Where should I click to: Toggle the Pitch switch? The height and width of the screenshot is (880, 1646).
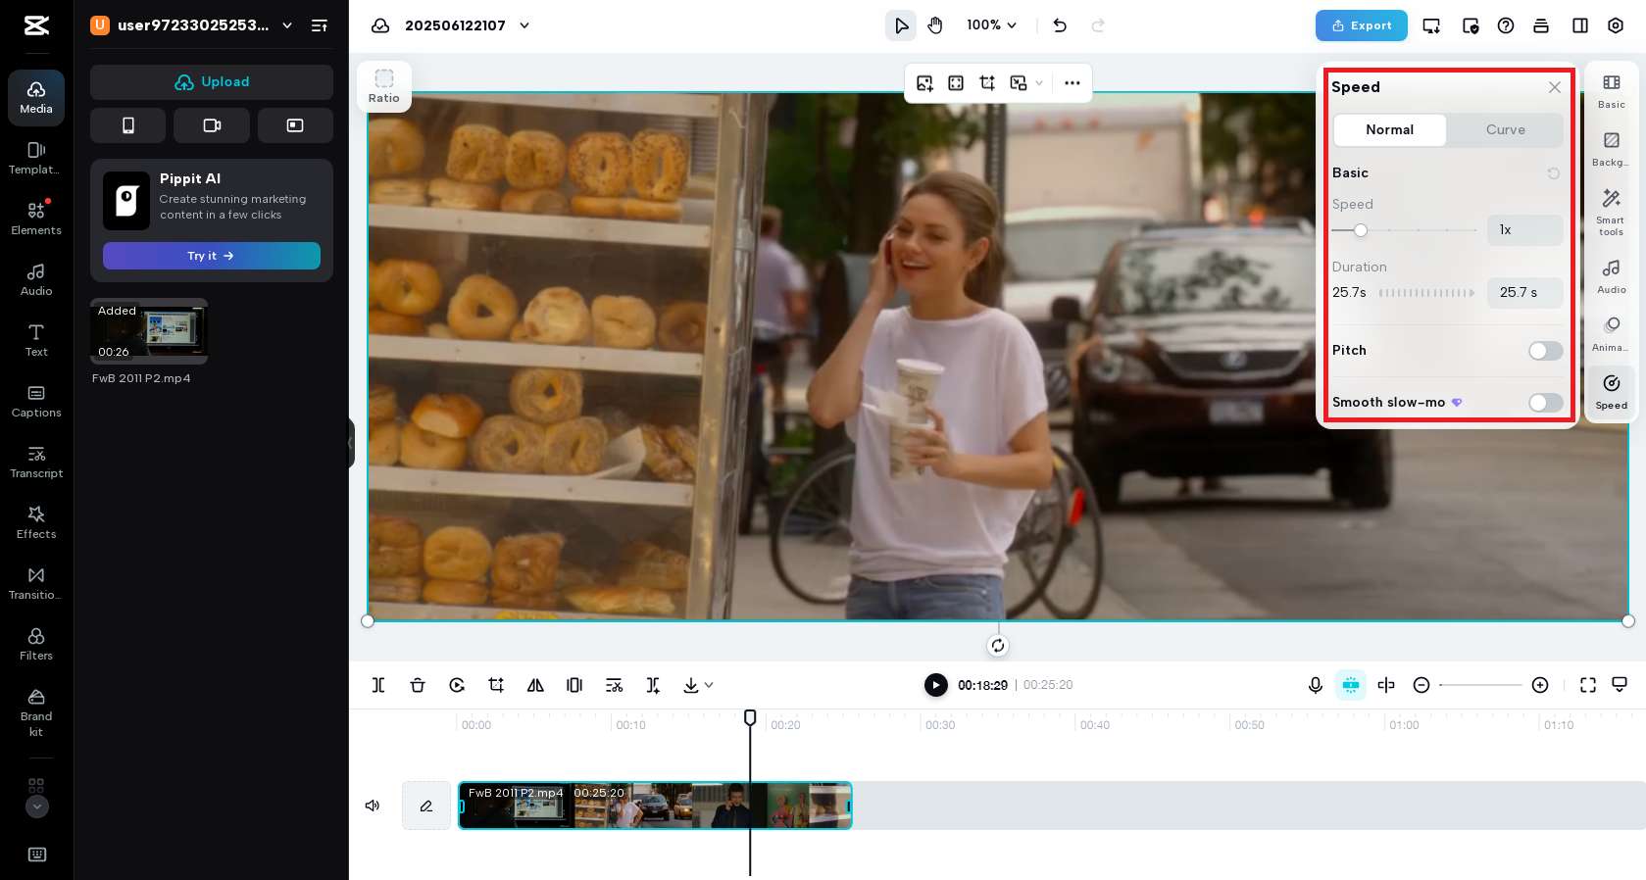[x=1545, y=351]
